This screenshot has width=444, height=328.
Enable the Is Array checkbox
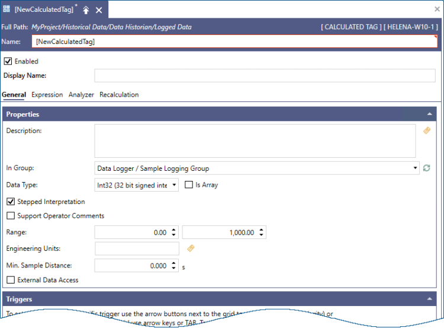point(189,185)
